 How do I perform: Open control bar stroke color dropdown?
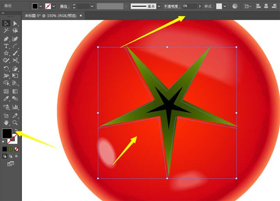pos(53,6)
